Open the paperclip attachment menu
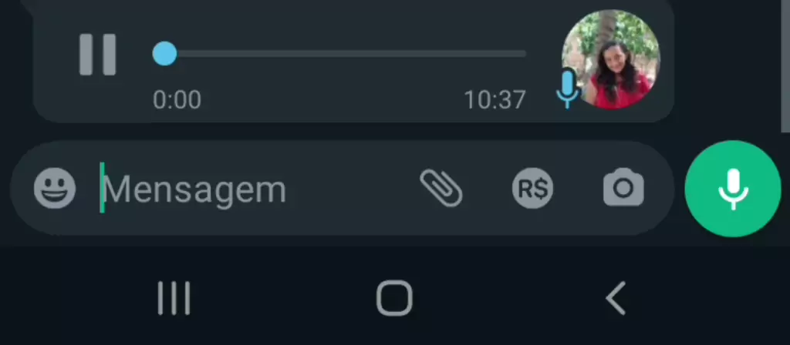 tap(441, 188)
